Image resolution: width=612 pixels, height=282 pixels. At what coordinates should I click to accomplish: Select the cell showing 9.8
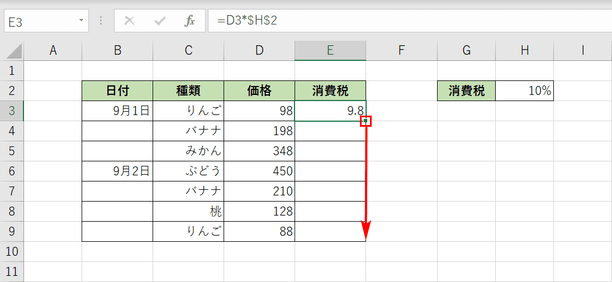click(x=330, y=111)
